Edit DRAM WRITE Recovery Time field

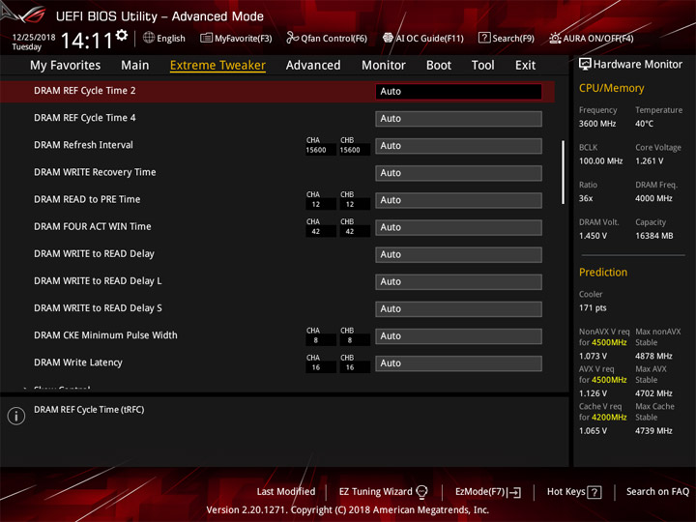(x=458, y=173)
